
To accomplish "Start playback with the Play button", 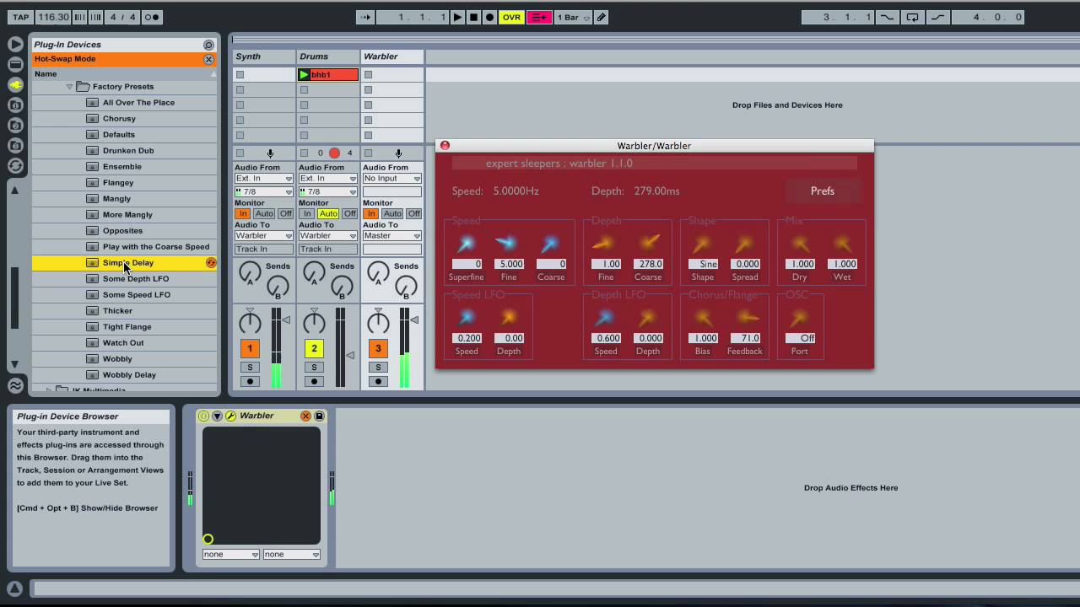I will tap(457, 17).
